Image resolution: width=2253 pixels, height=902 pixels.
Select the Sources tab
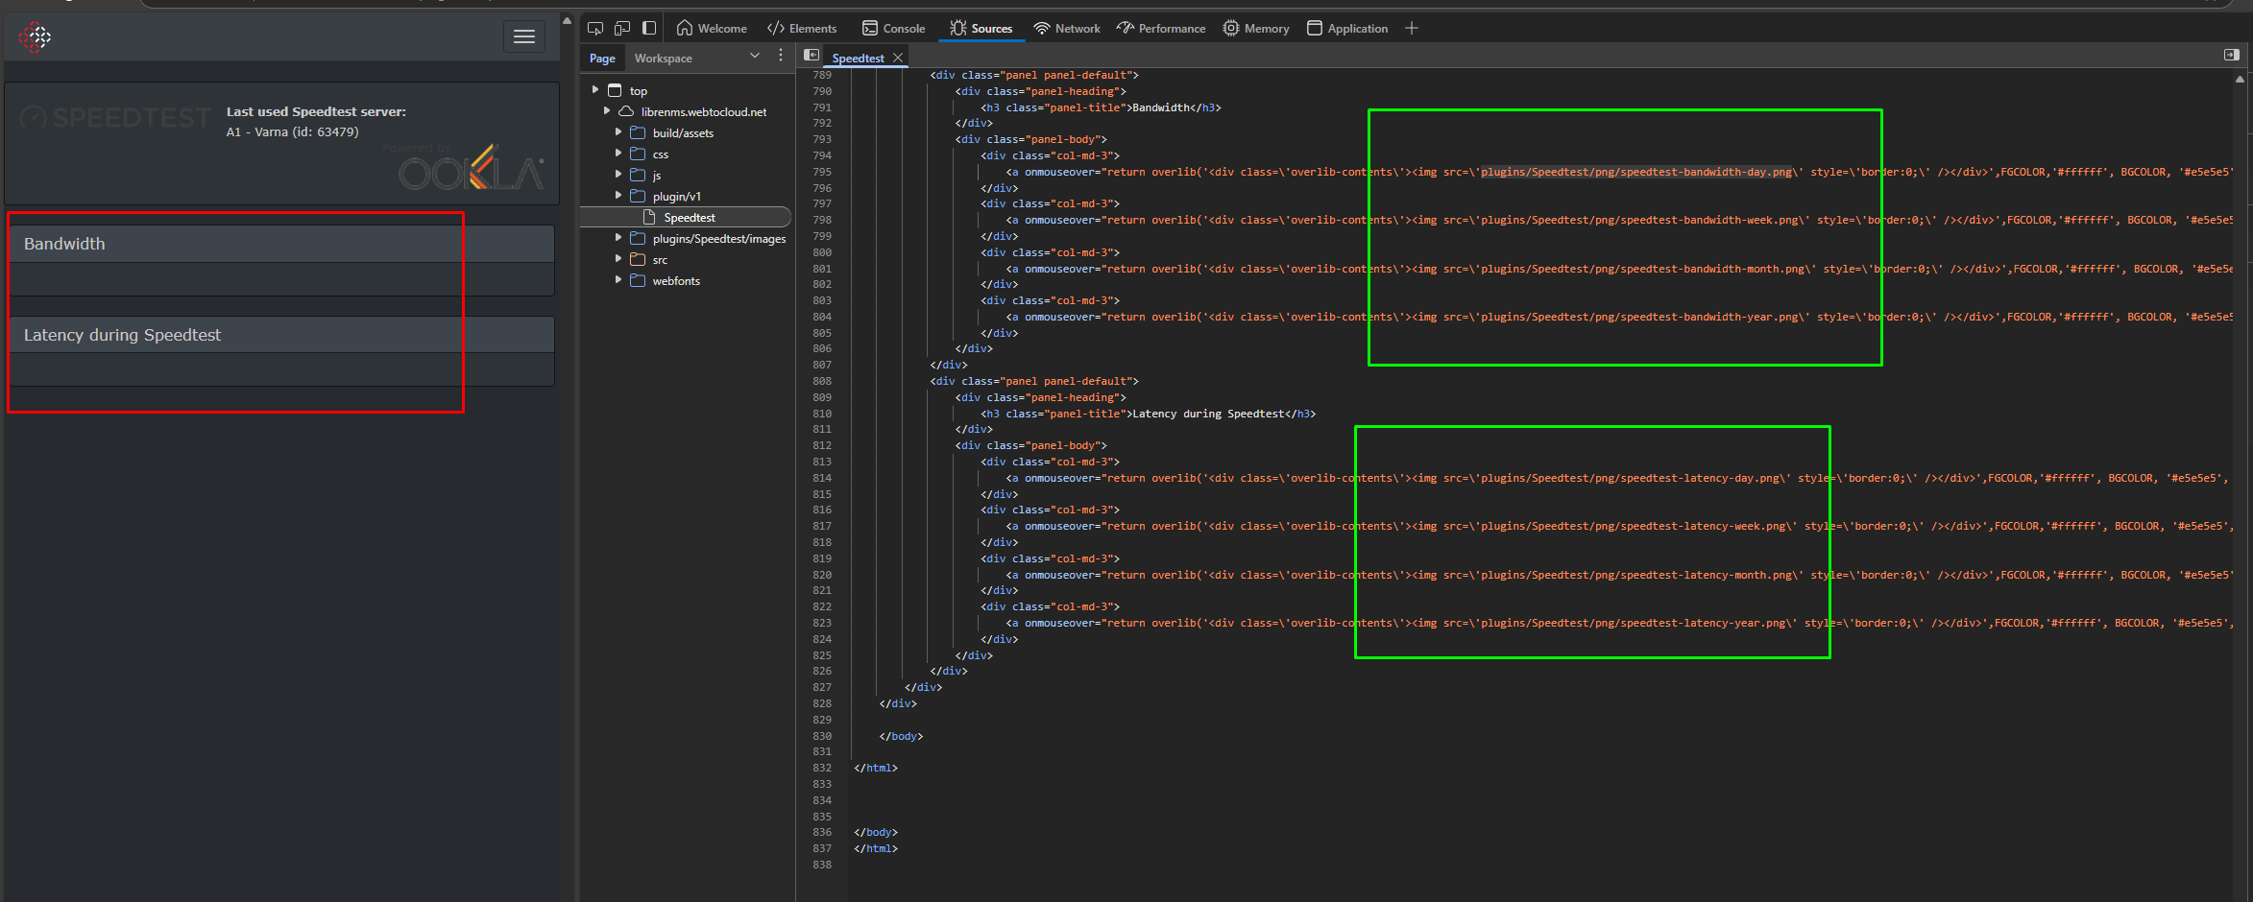click(981, 28)
